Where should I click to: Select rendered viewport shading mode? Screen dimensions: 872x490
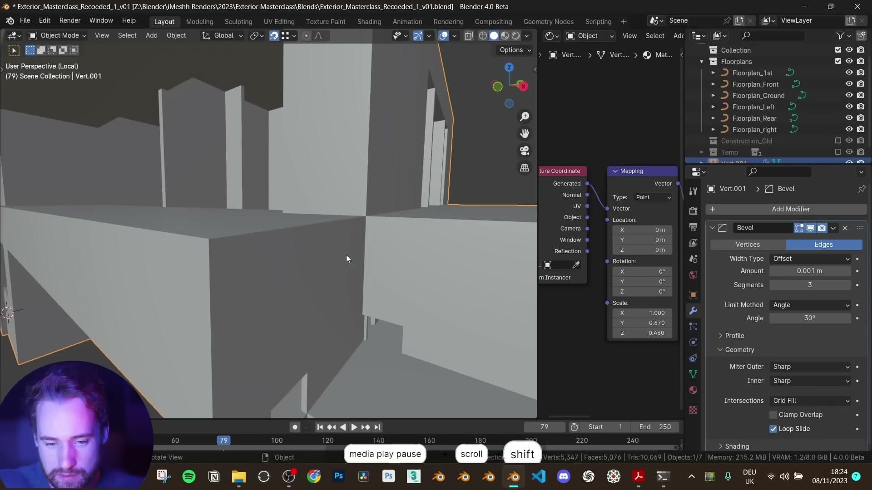point(516,36)
